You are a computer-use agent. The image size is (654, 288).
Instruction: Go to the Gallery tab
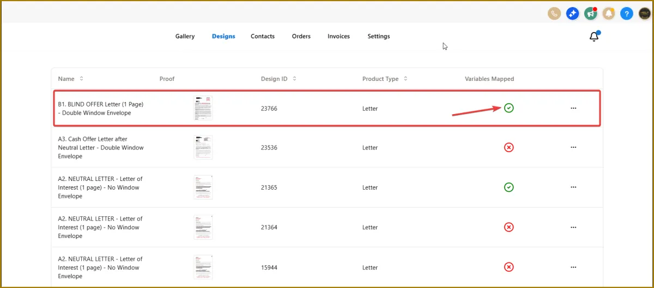[185, 36]
